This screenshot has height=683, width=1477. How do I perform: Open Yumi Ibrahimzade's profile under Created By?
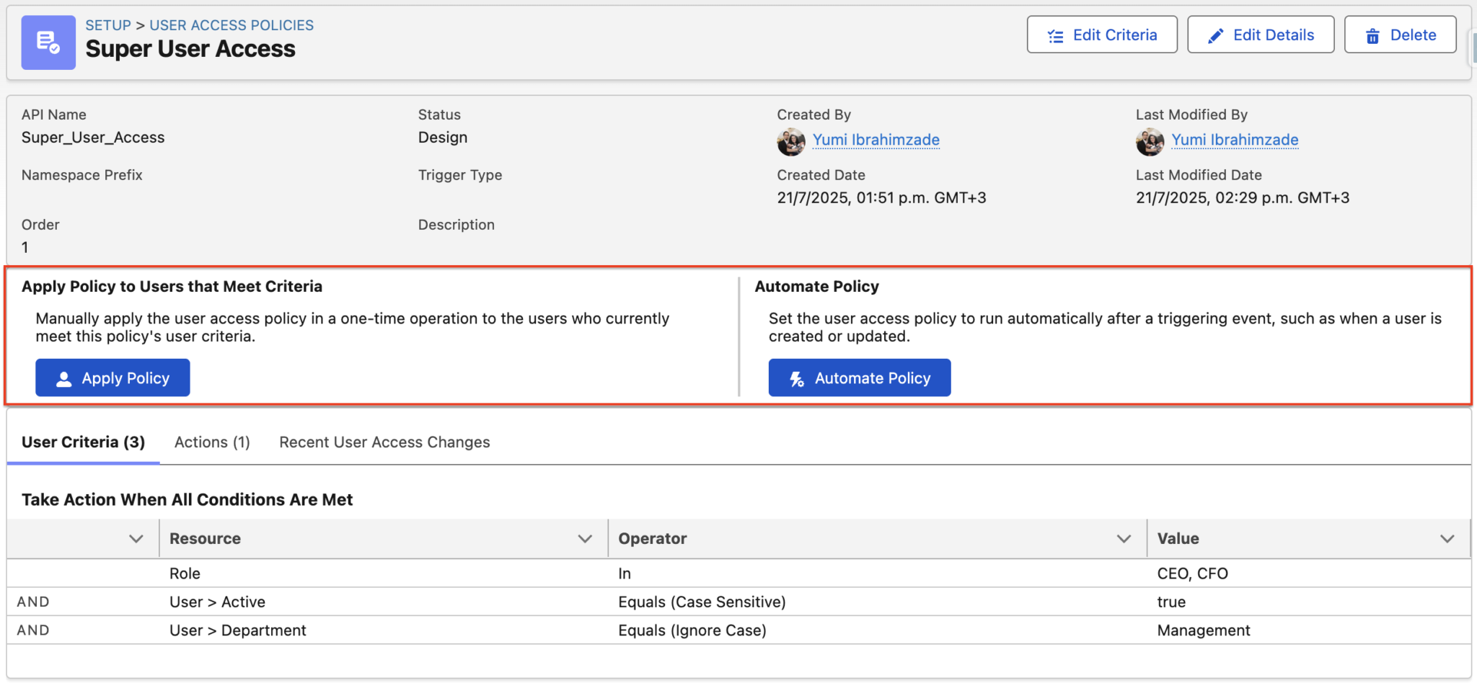[876, 139]
